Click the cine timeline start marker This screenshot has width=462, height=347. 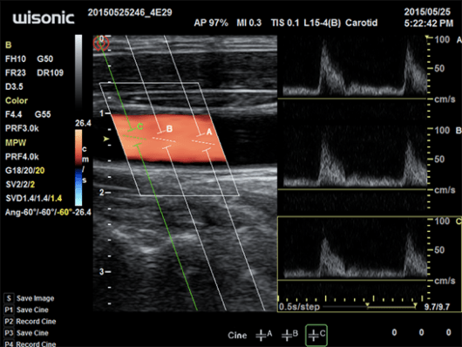point(367,304)
